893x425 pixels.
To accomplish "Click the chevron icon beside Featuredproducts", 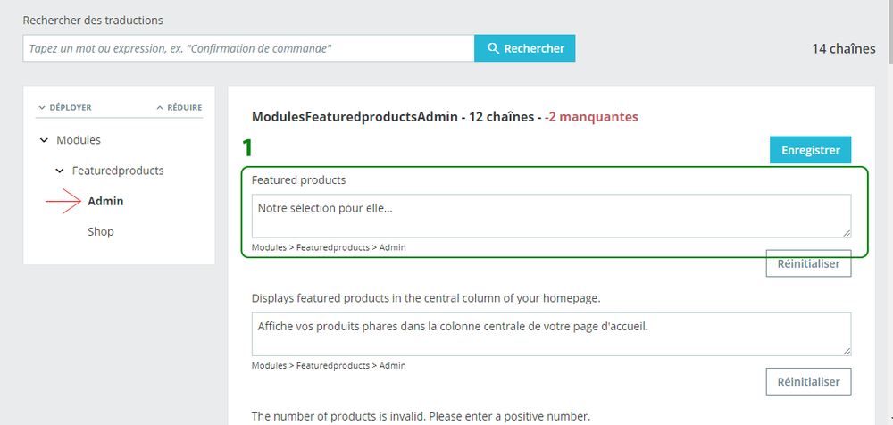I will (x=59, y=171).
